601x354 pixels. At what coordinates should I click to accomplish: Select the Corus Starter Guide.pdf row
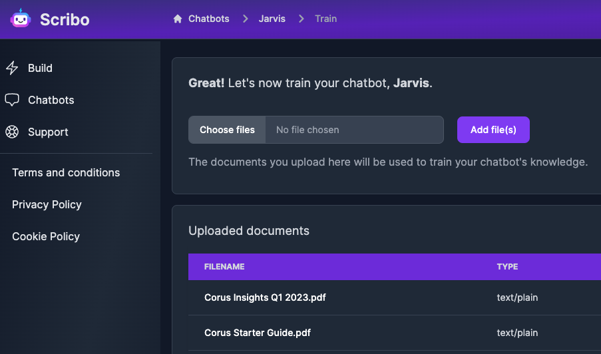click(395, 333)
